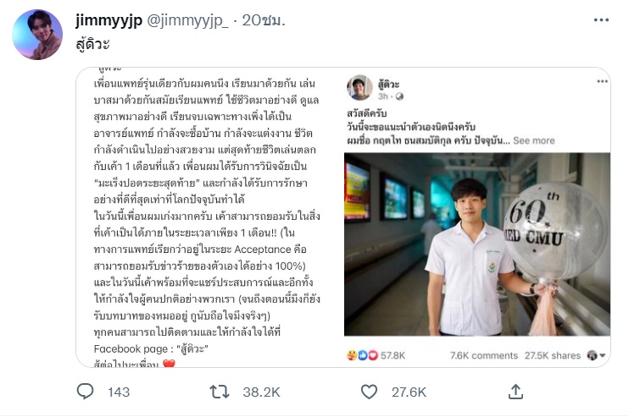
Task: Open the 7.6K comments link
Action: pyautogui.click(x=486, y=355)
